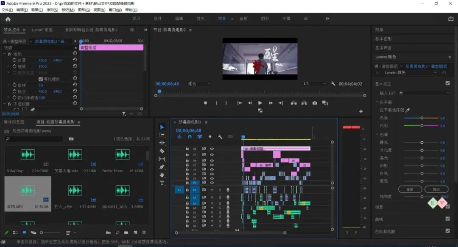Viewport: 458px width, 247px height.
Task: Select the Ripple Edit tool
Action: [162, 143]
